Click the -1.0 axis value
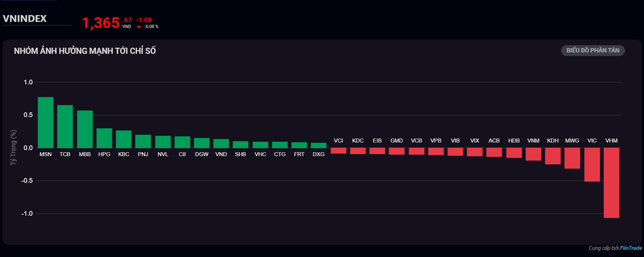 click(27, 213)
